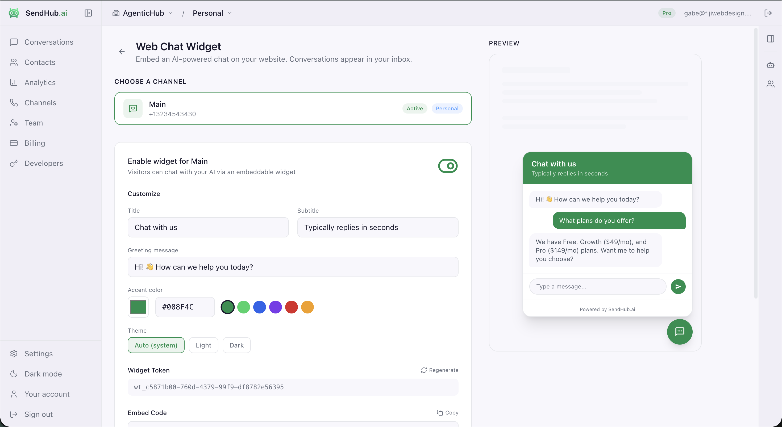Click the Contacts people icon in the sidebar

pos(14,62)
